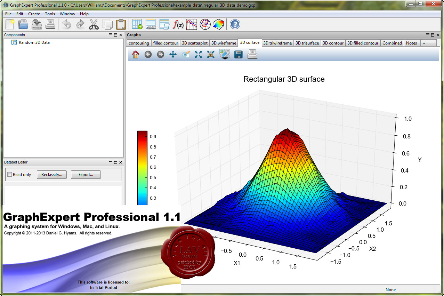This screenshot has width=444, height=296.
Task: Maximize the Components panel
Action: pyautogui.click(x=115, y=35)
